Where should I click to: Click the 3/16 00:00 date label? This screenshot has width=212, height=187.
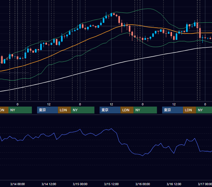click(x=142, y=184)
